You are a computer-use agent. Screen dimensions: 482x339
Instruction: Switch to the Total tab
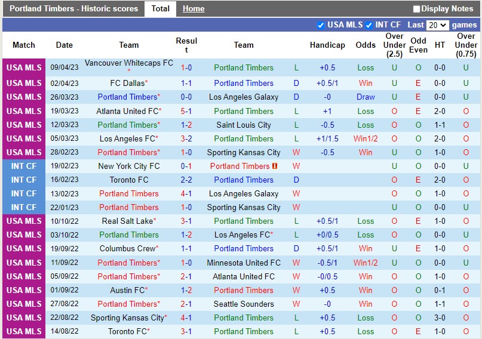coord(160,9)
